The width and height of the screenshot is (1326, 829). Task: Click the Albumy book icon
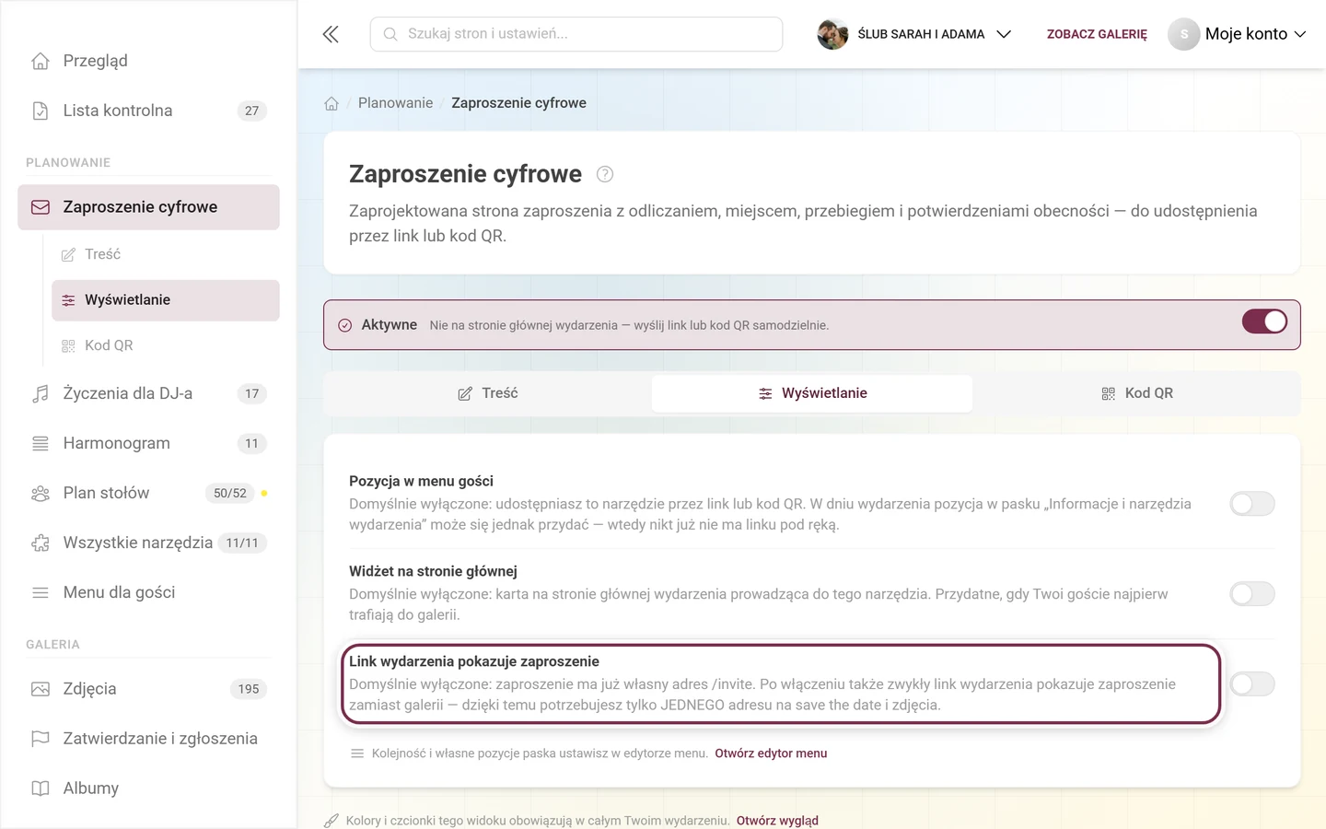pyautogui.click(x=41, y=788)
